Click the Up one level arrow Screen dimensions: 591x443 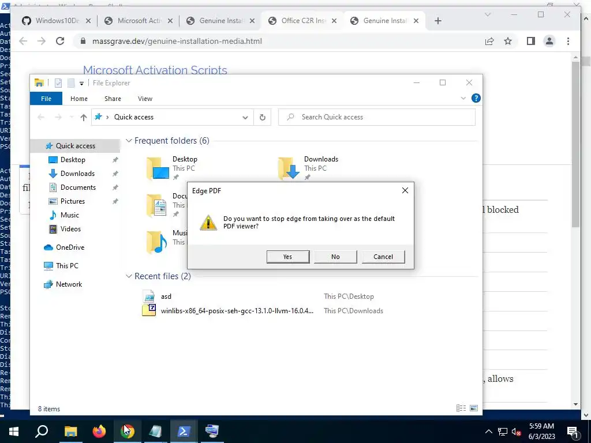(x=84, y=117)
